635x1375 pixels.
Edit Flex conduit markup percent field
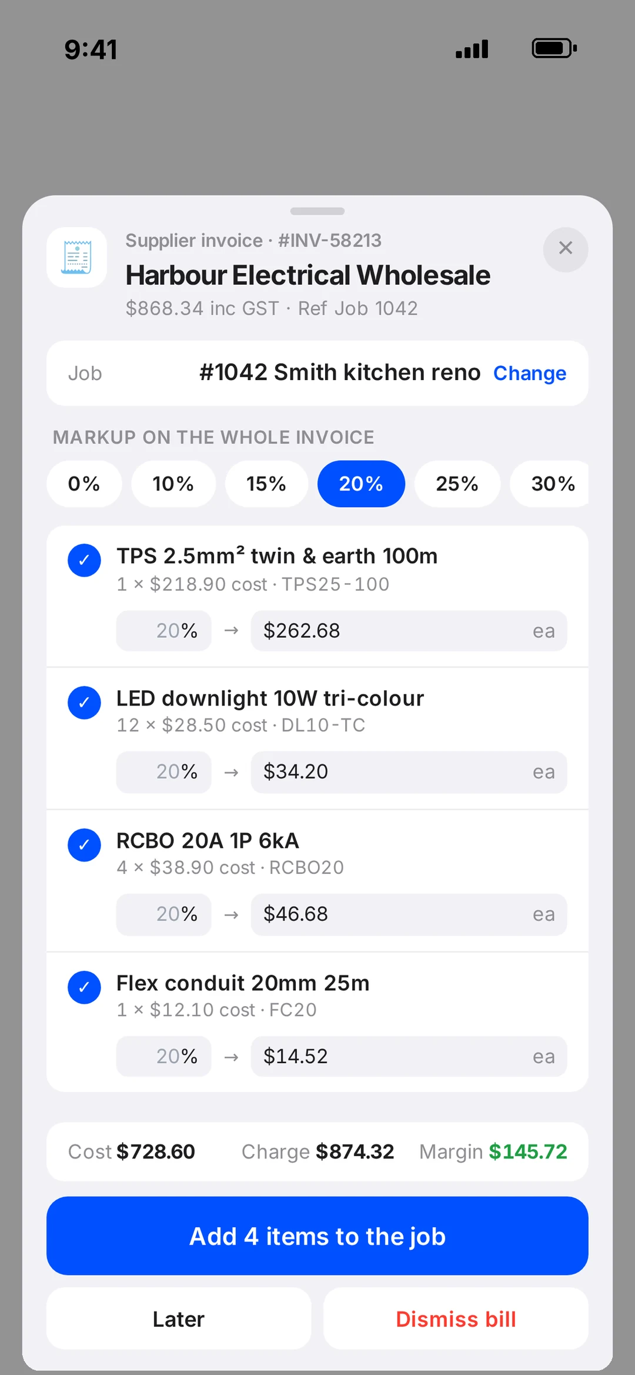click(x=163, y=1057)
